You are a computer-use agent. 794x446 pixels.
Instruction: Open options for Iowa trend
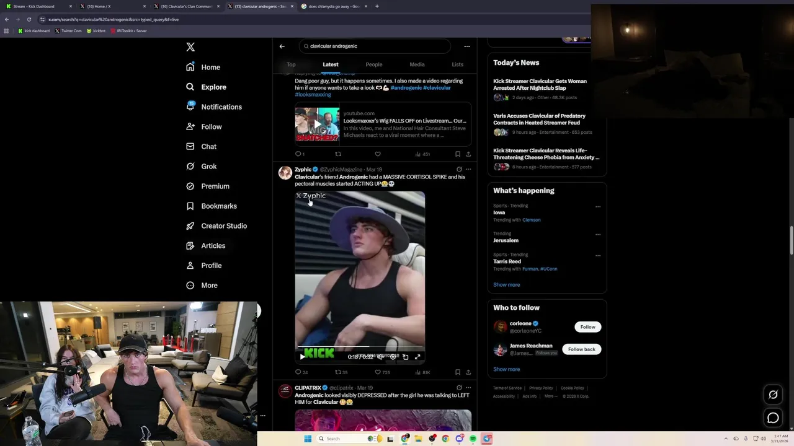pyautogui.click(x=598, y=207)
